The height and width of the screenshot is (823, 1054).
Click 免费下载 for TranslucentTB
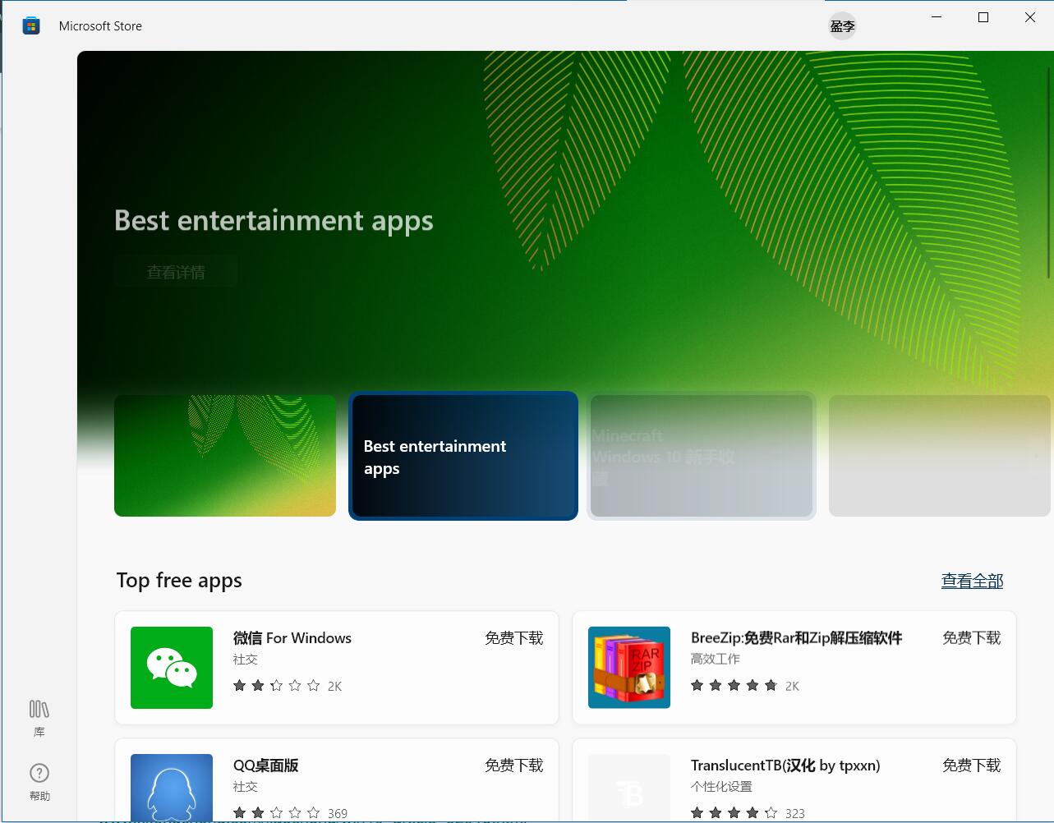971,766
